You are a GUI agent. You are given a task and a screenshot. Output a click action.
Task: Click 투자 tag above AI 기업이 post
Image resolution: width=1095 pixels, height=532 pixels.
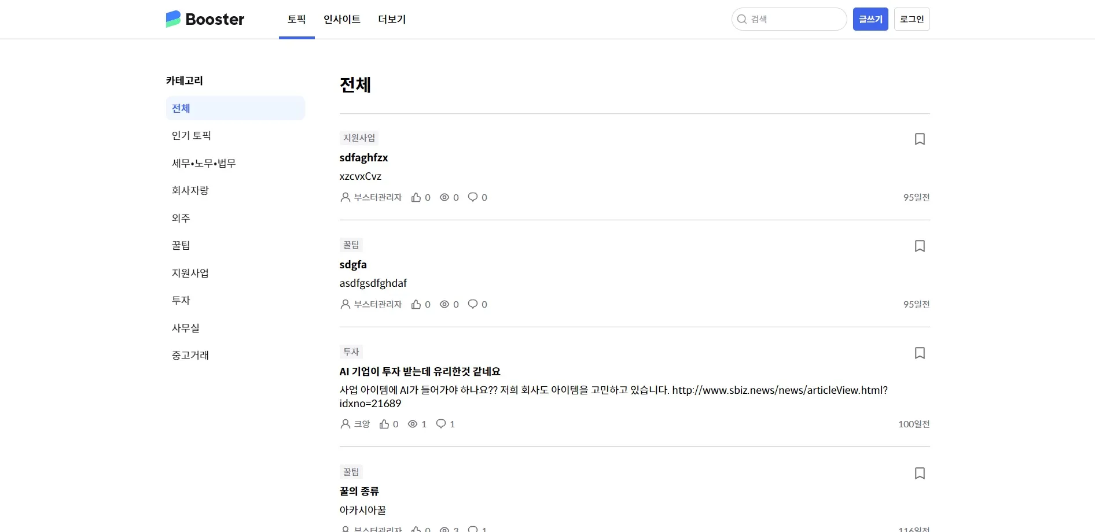coord(351,352)
